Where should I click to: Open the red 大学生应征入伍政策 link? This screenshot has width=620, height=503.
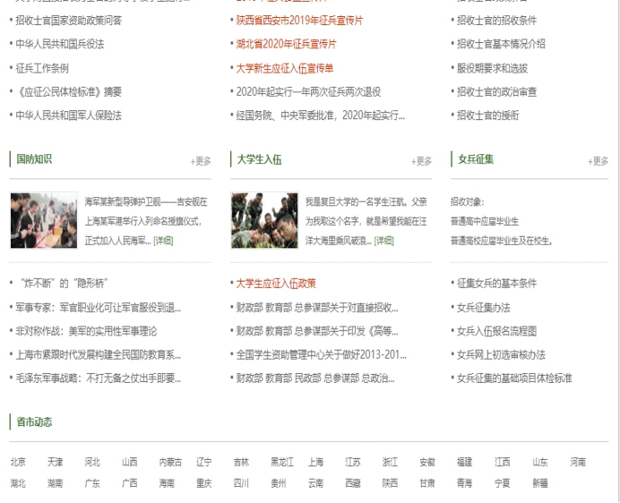point(275,283)
